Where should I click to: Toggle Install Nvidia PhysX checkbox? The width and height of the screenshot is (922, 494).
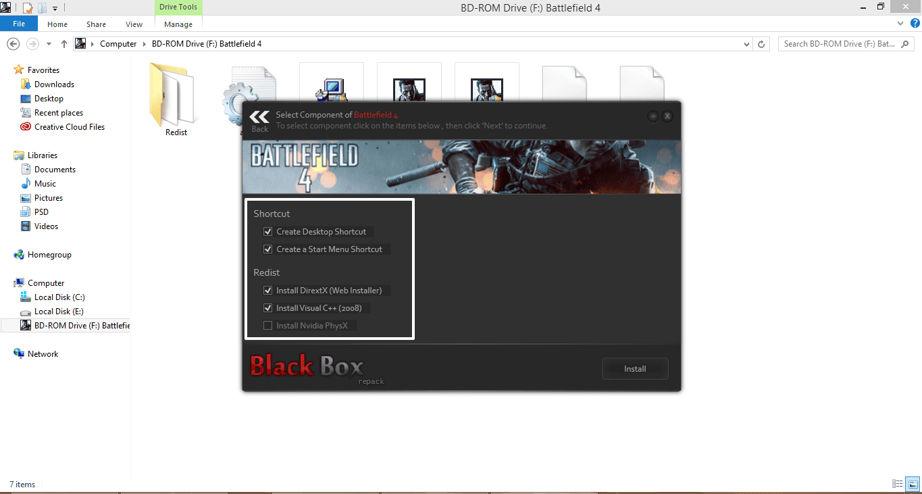pyautogui.click(x=268, y=325)
